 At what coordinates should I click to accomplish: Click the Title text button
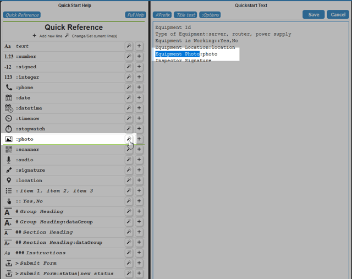point(186,15)
